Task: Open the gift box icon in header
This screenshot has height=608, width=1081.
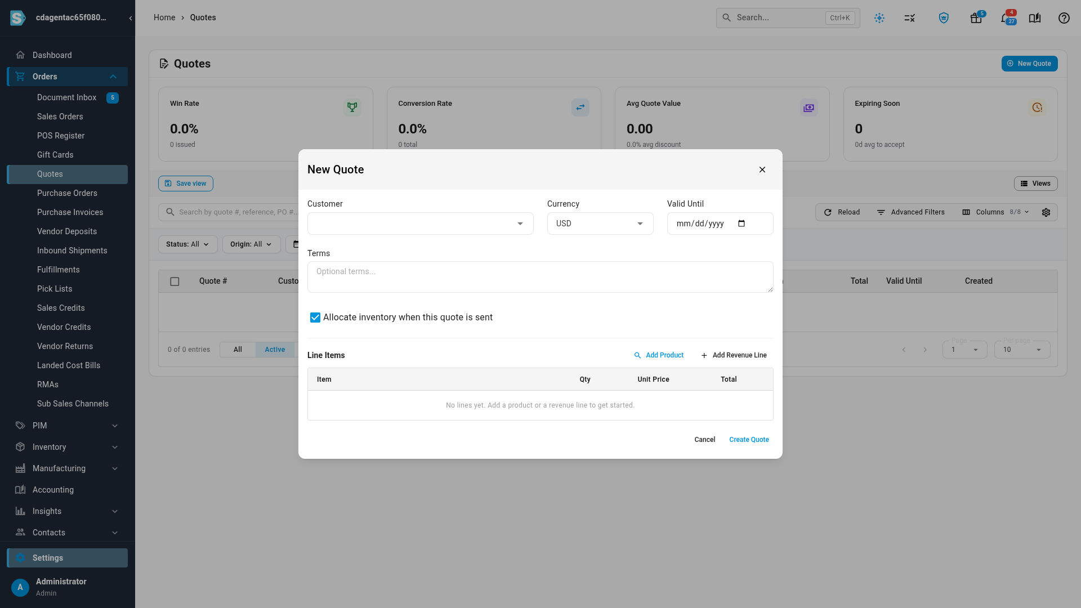Action: 976,18
